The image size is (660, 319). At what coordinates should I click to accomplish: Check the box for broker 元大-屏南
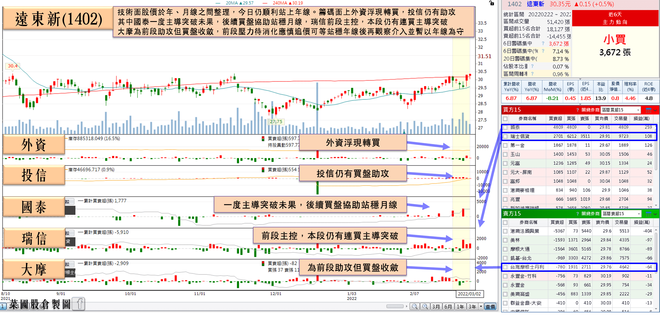(505, 172)
